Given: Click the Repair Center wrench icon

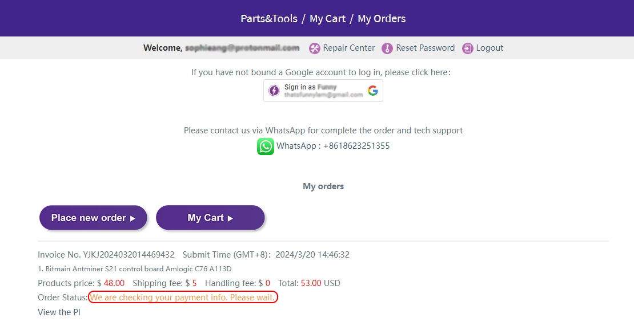Looking at the screenshot, I should click(315, 48).
